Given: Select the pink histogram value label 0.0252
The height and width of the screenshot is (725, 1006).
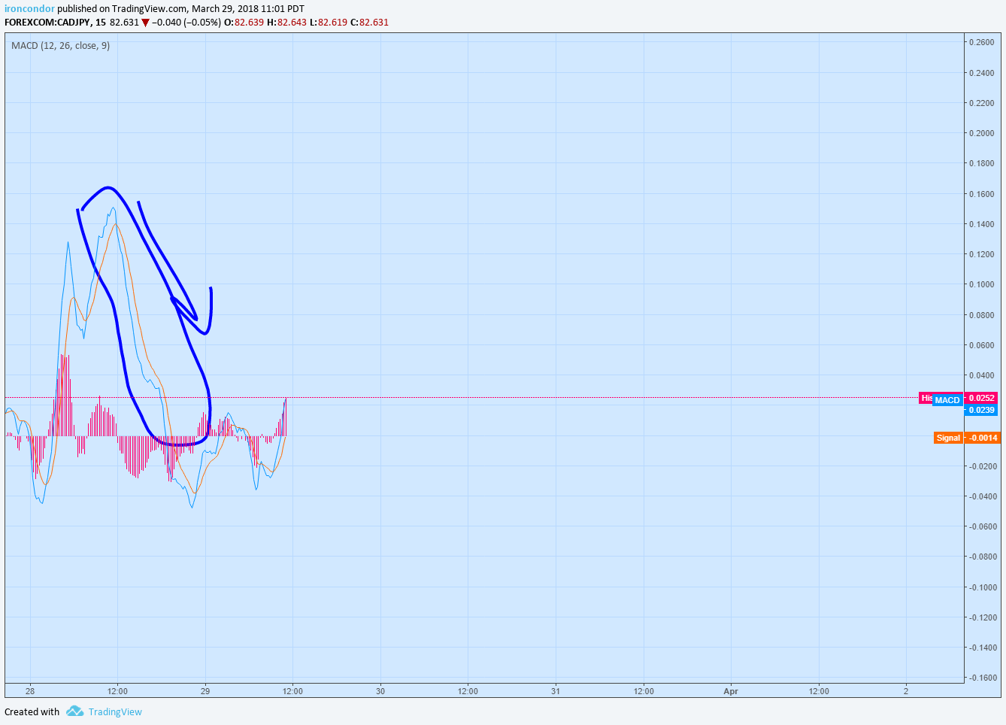Looking at the screenshot, I should coord(982,398).
